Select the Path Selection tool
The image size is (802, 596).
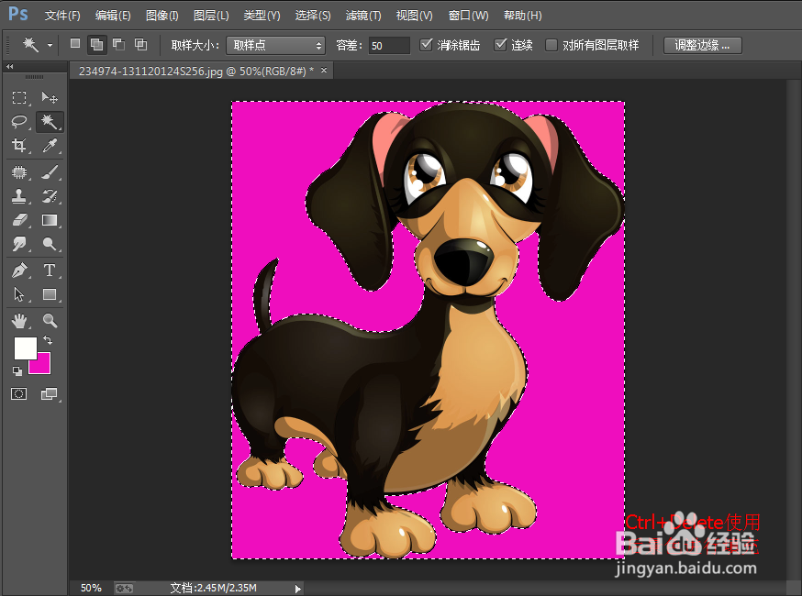click(x=19, y=294)
